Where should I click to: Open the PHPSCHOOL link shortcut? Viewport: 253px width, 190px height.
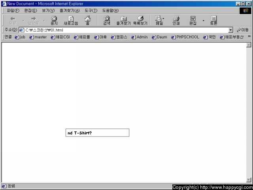pos(185,37)
